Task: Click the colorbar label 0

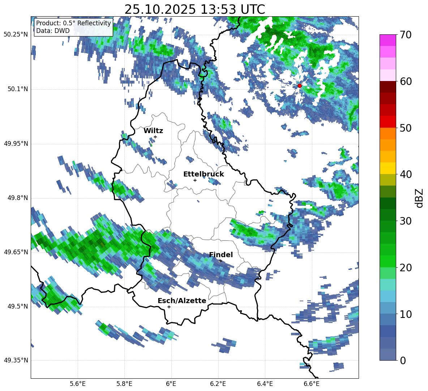Action: pos(403,360)
